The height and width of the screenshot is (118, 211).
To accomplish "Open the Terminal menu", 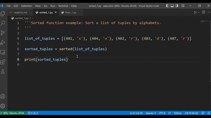I will [x=63, y=6].
